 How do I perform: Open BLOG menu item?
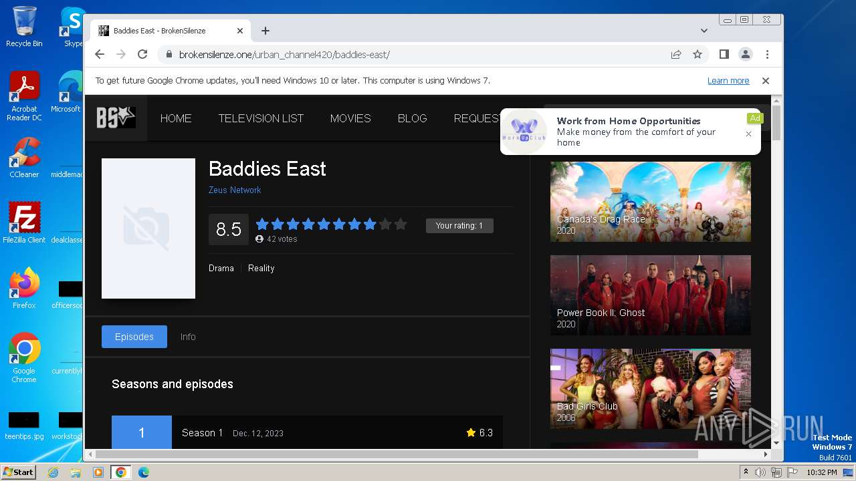(x=412, y=118)
